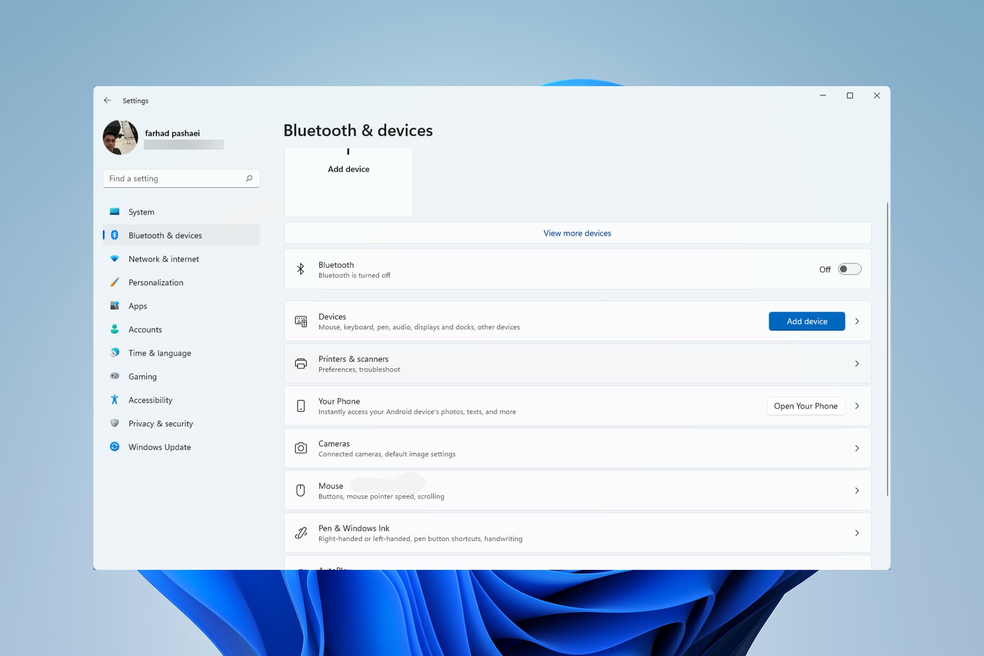This screenshot has height=656, width=984.
Task: Click the Find a setting search field
Action: [x=174, y=178]
